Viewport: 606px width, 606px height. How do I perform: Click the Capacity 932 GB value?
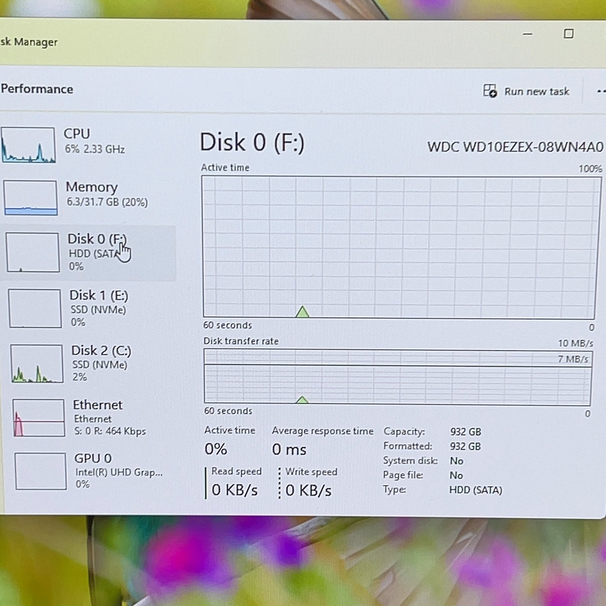pos(466,432)
